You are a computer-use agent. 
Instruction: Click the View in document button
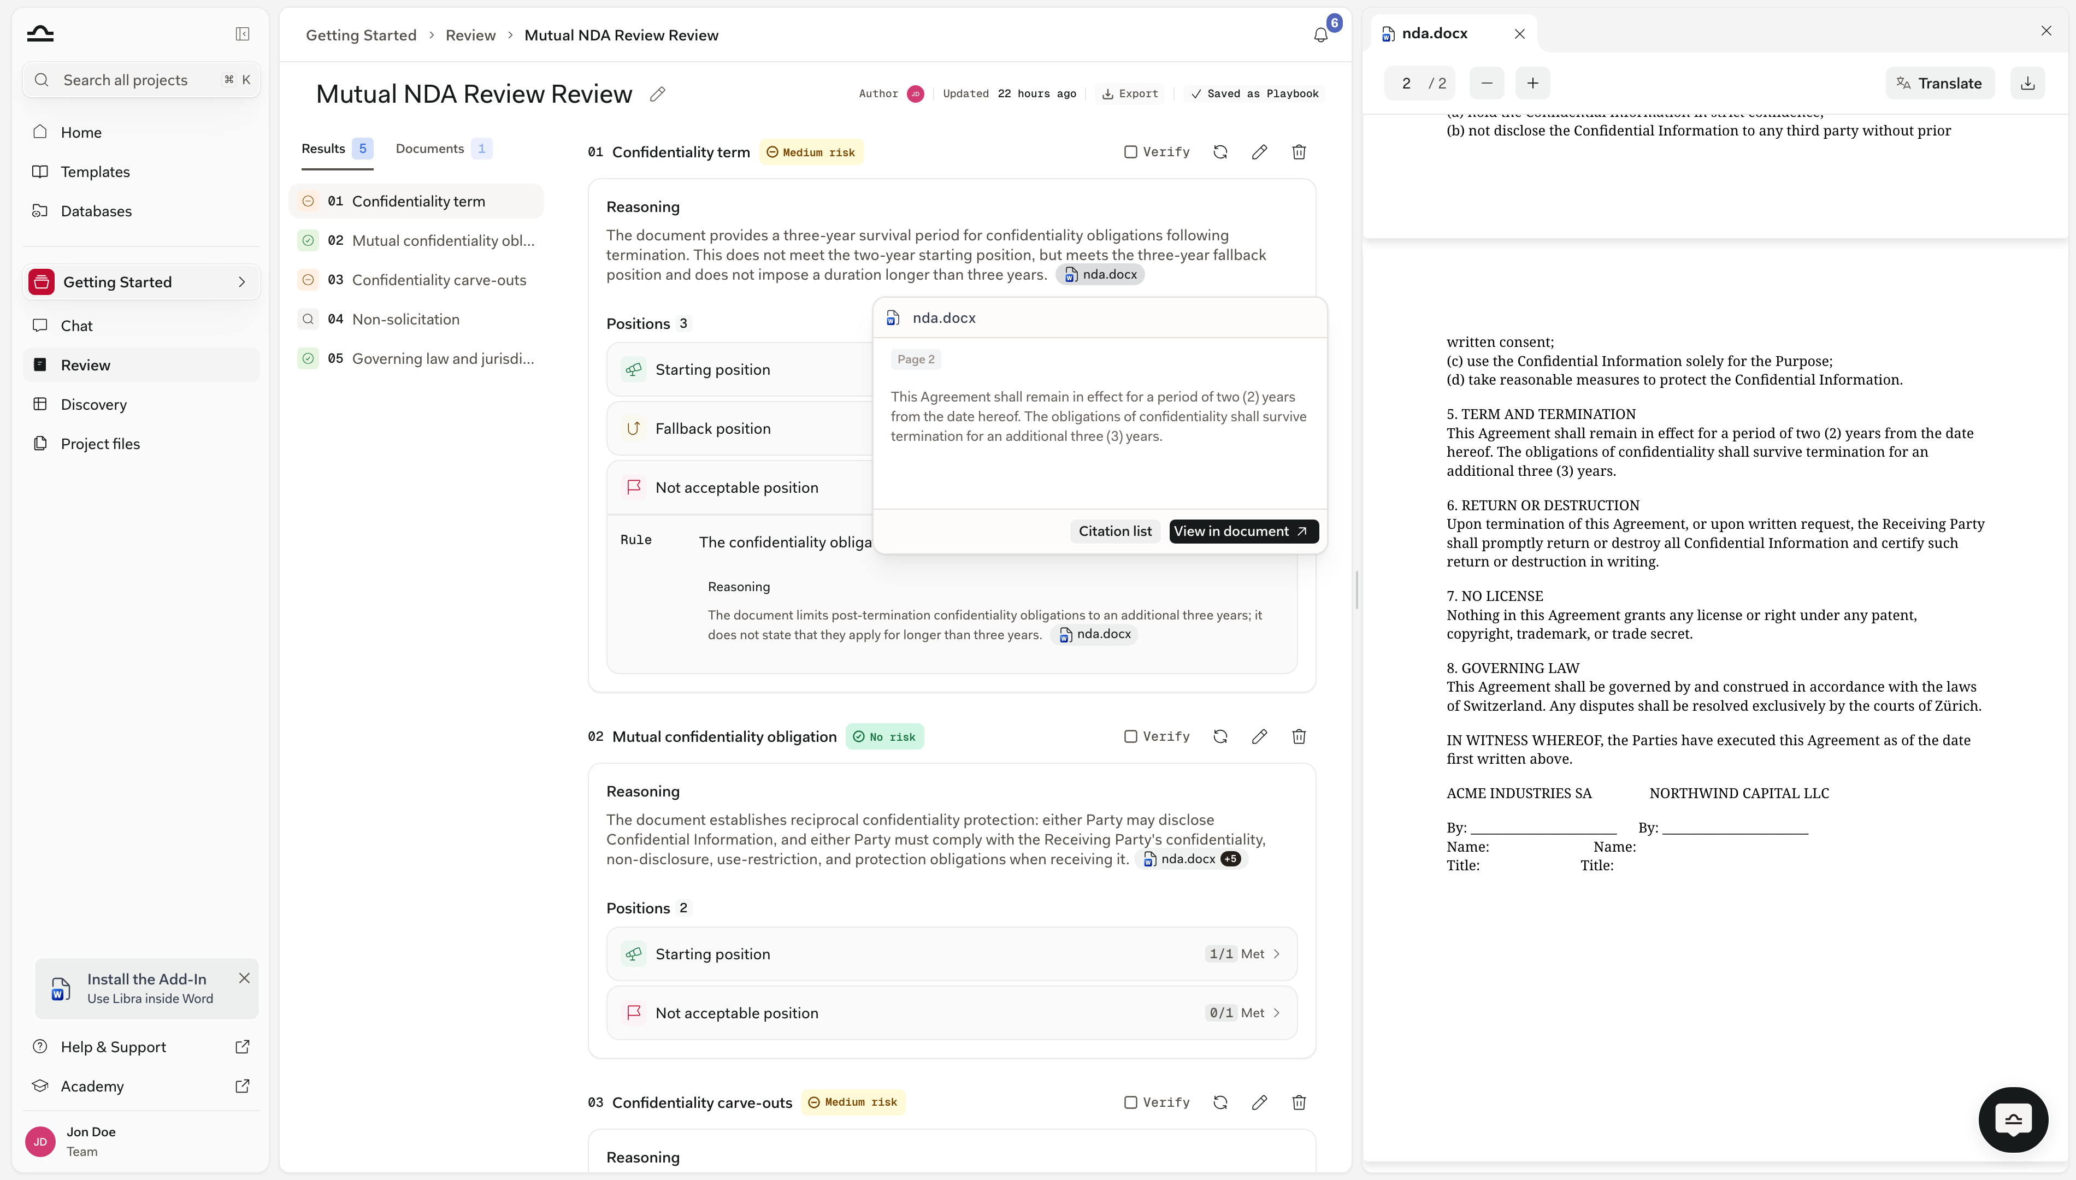pos(1243,531)
